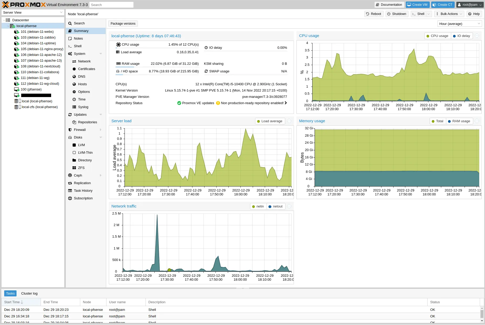
Task: Click the globe icon beside DNS
Action: [74, 77]
